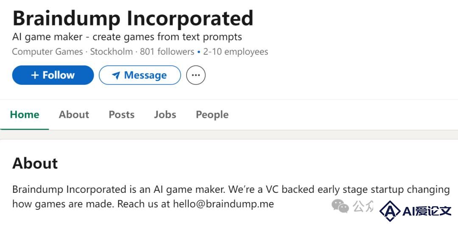Click the Computer Games industry label
Screen dimensions: 458x225
click(47, 52)
